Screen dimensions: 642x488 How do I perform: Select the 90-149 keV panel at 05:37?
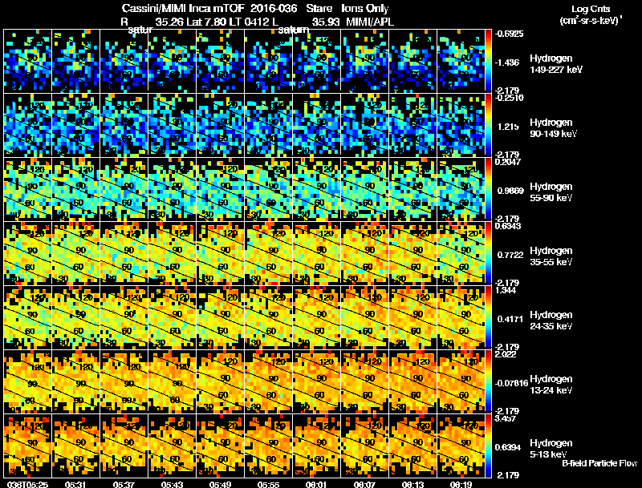[x=124, y=125]
